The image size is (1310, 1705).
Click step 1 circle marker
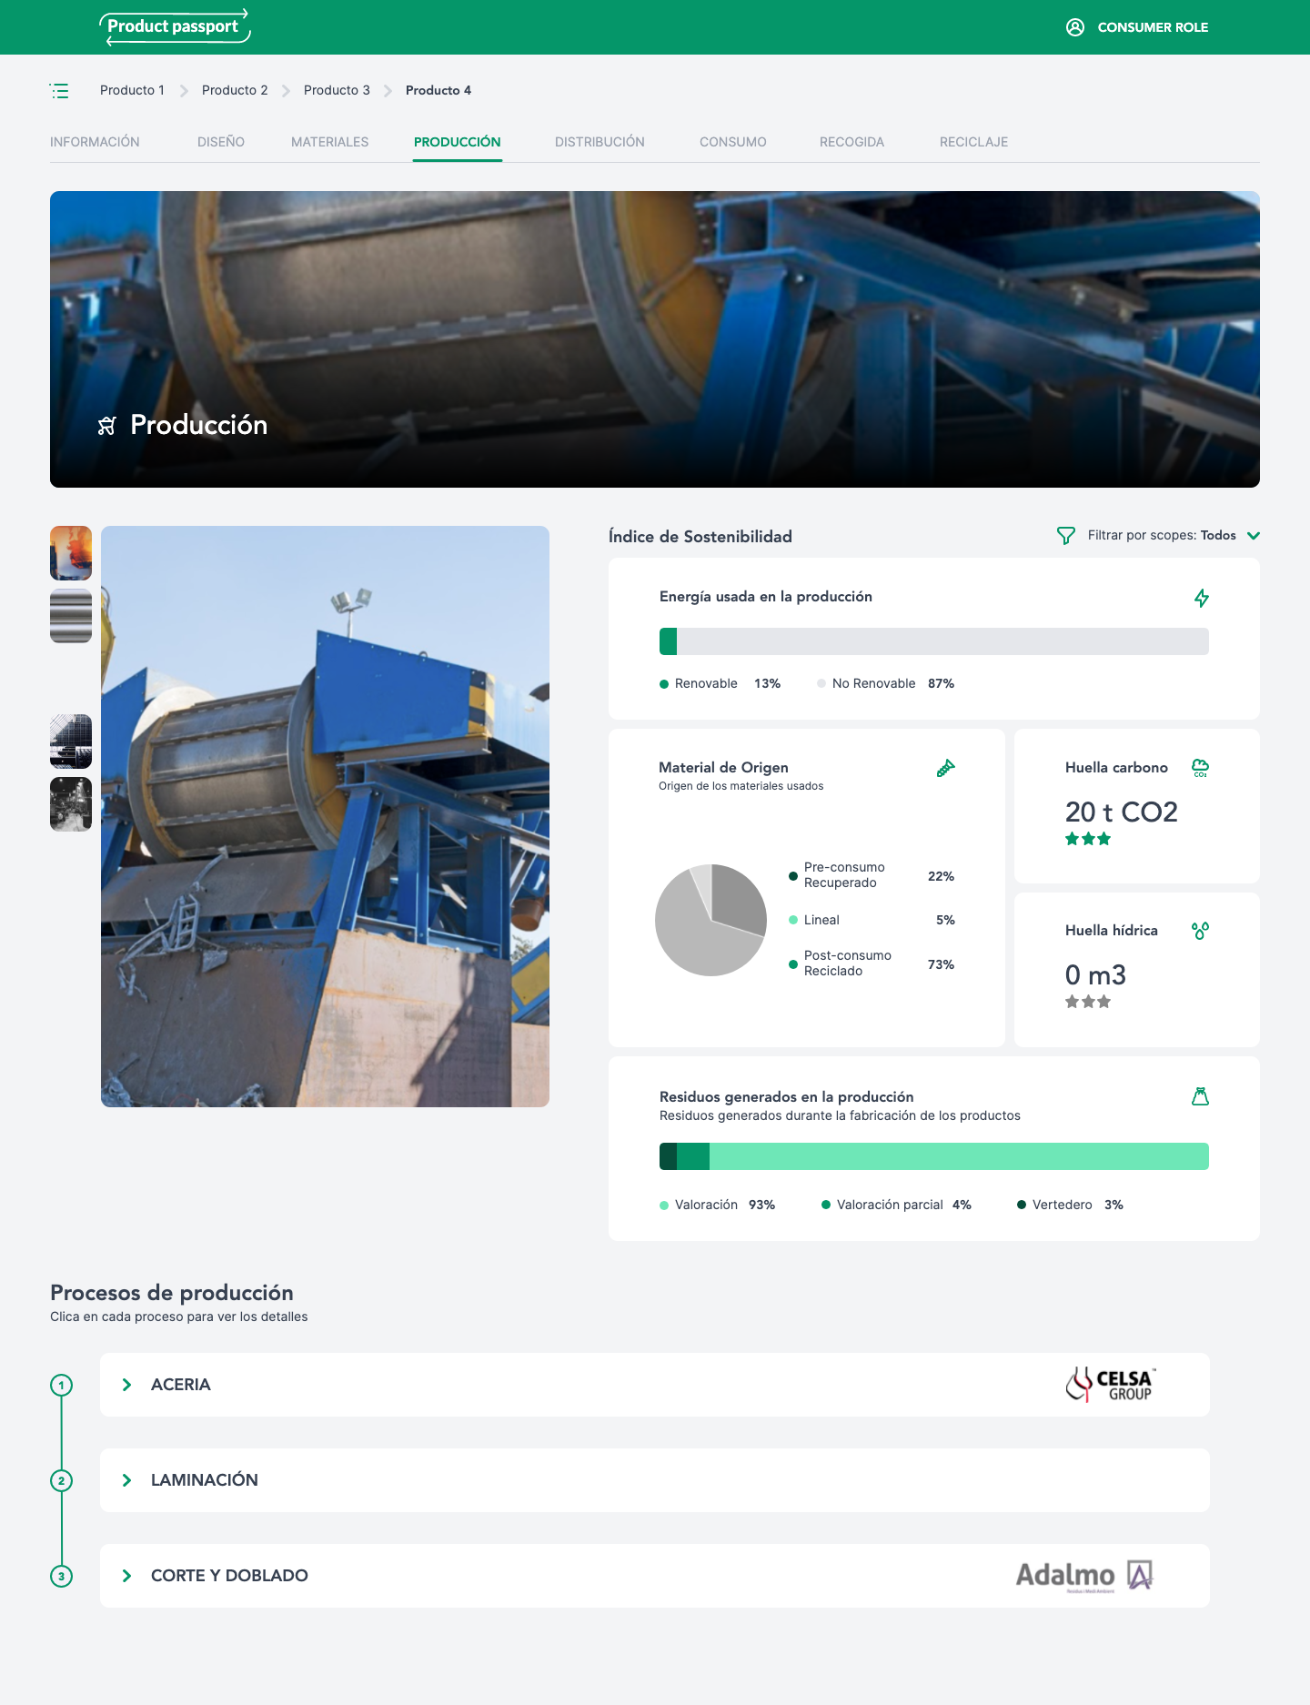click(61, 1386)
